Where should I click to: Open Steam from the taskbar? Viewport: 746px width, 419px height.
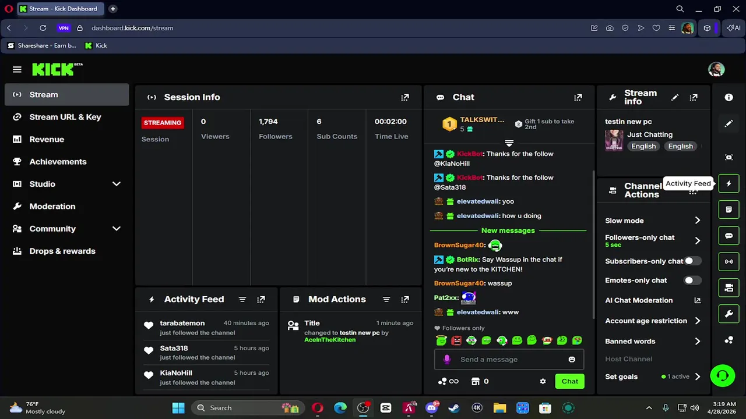tap(453, 408)
